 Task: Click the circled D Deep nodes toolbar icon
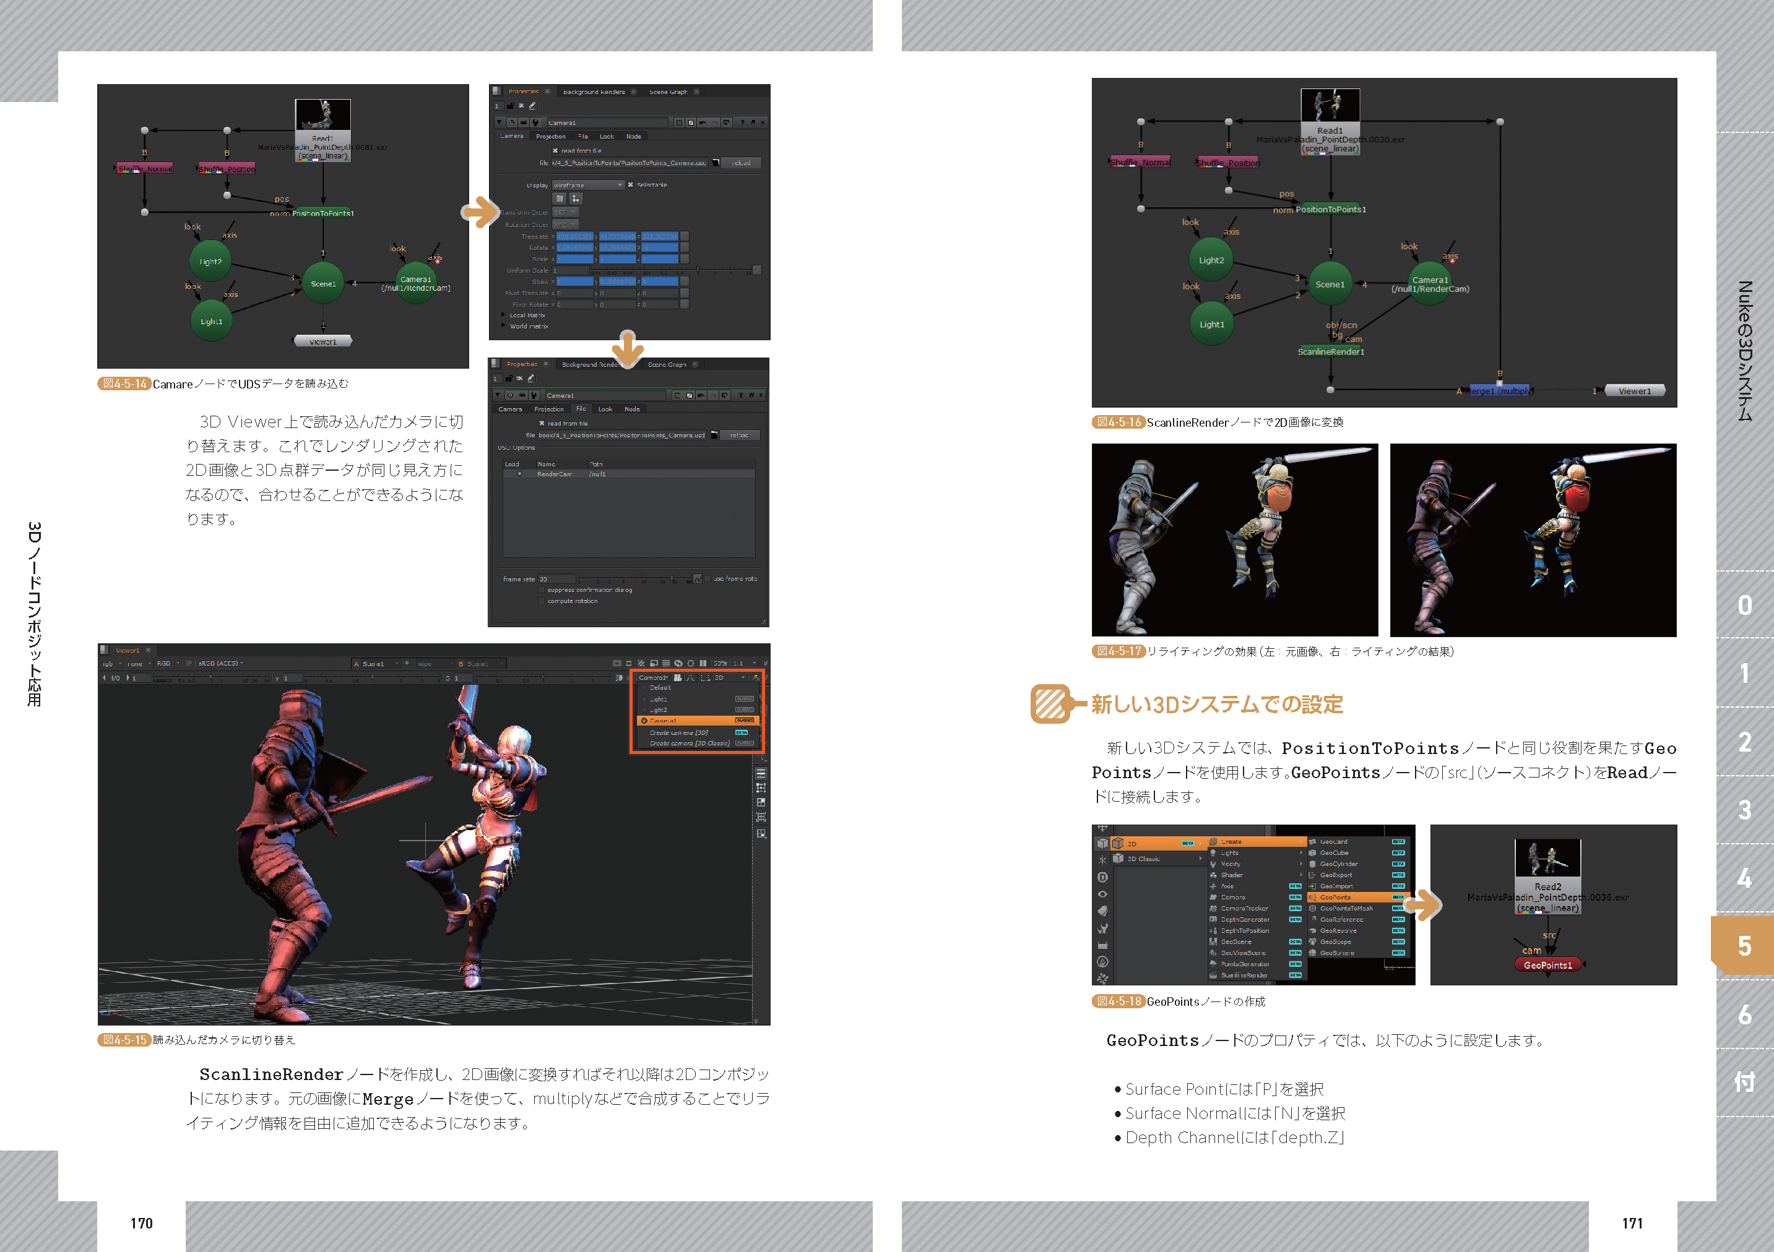coord(1102,877)
